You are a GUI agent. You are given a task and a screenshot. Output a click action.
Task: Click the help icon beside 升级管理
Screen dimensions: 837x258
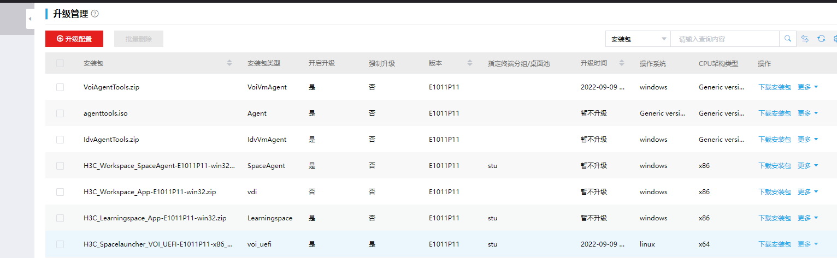pos(95,14)
